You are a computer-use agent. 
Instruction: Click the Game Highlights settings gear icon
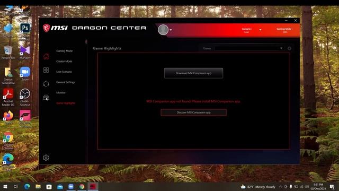point(289,48)
